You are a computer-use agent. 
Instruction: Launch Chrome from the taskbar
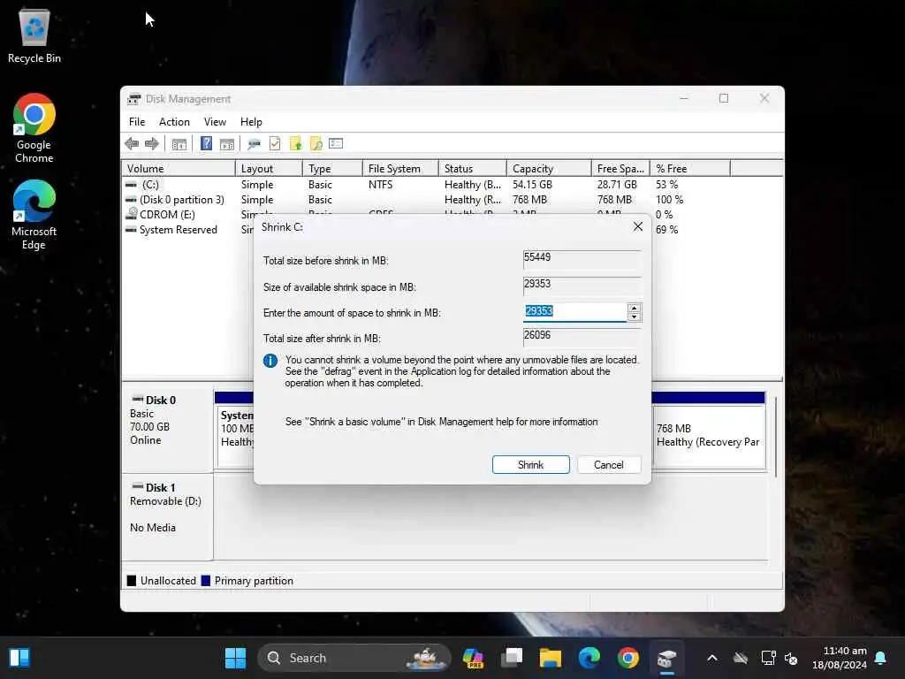(628, 658)
